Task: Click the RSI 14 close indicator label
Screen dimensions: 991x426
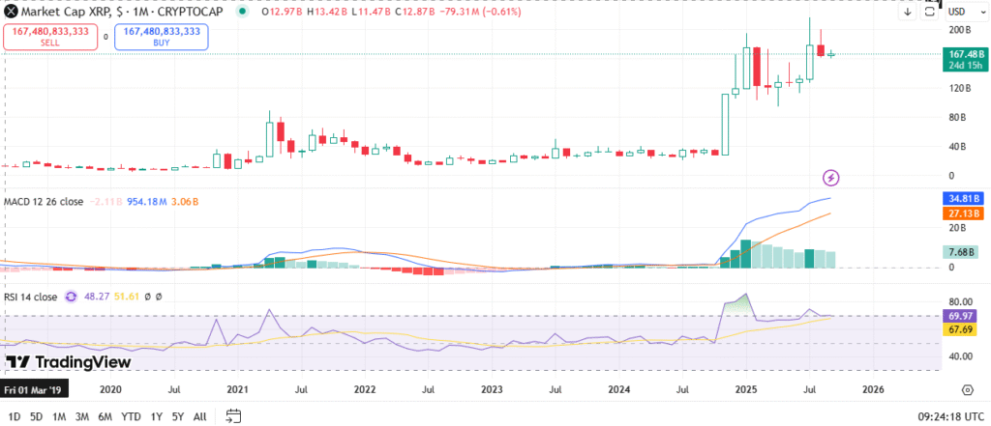Action: point(31,298)
